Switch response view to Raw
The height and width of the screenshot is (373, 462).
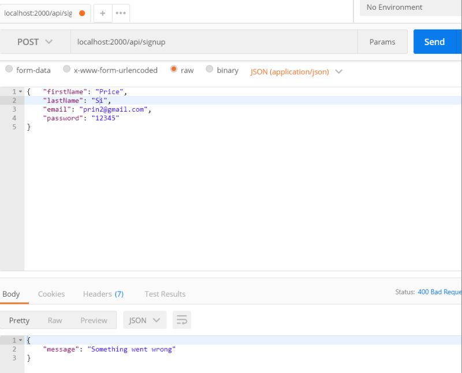(55, 320)
